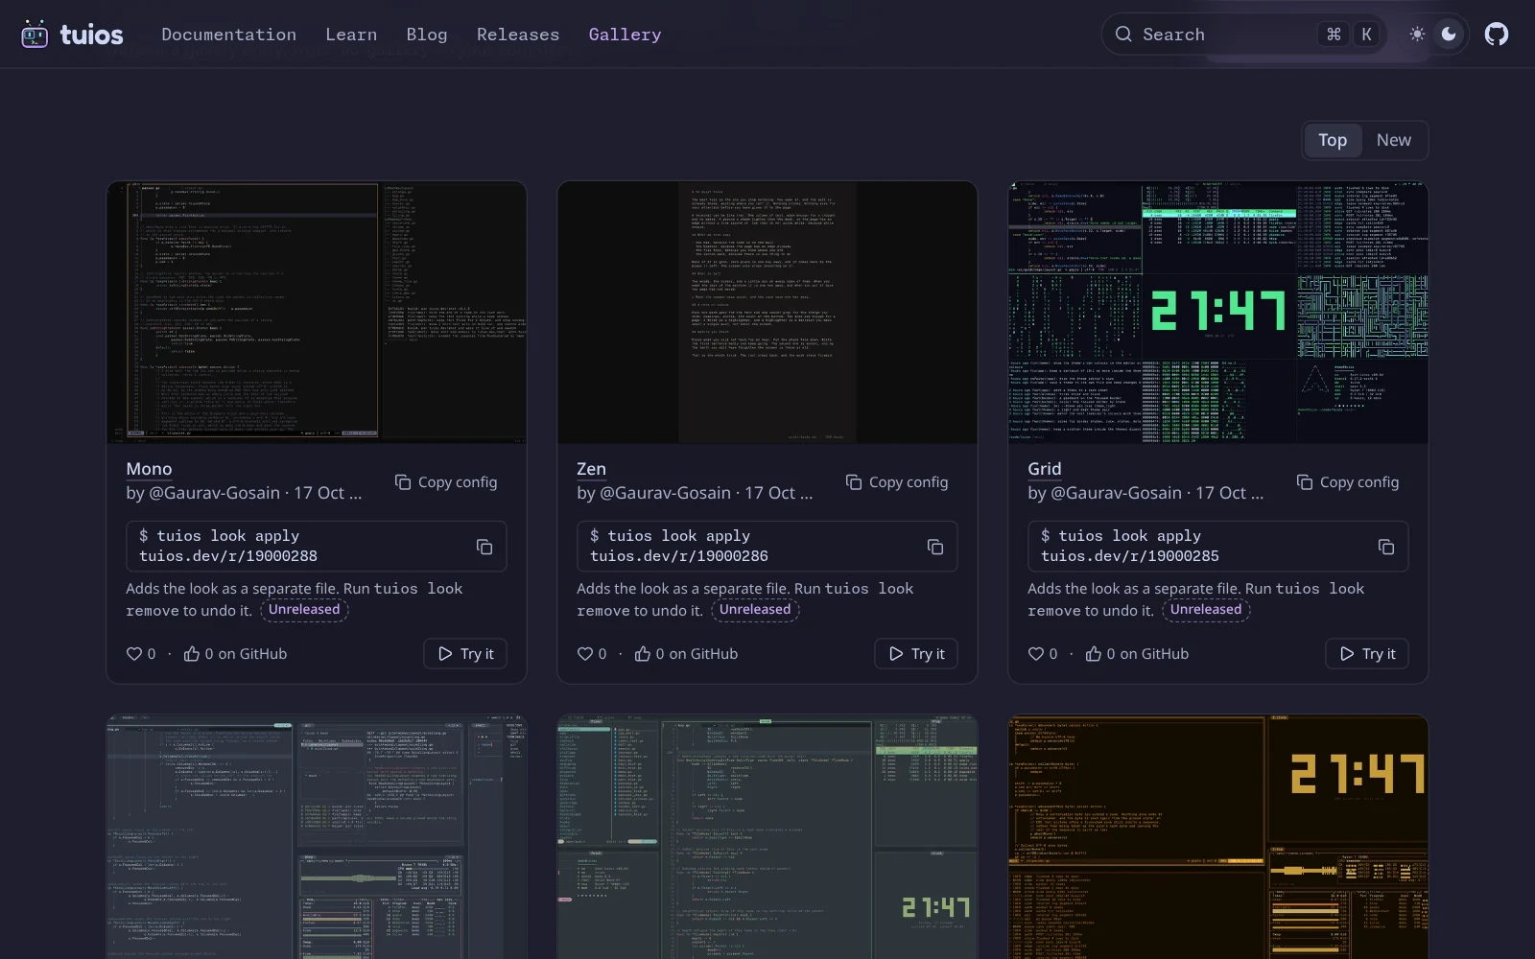Viewport: 1535px width, 959px height.
Task: Sort the gallery by New
Action: [1394, 140]
